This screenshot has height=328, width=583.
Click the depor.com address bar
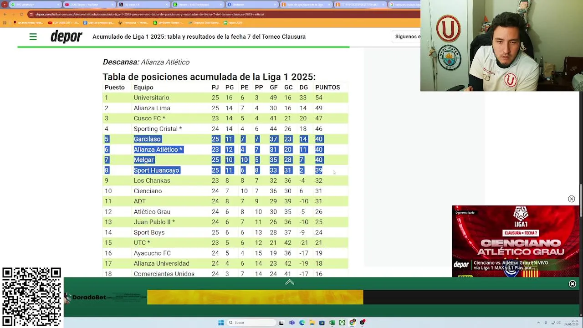point(223,14)
